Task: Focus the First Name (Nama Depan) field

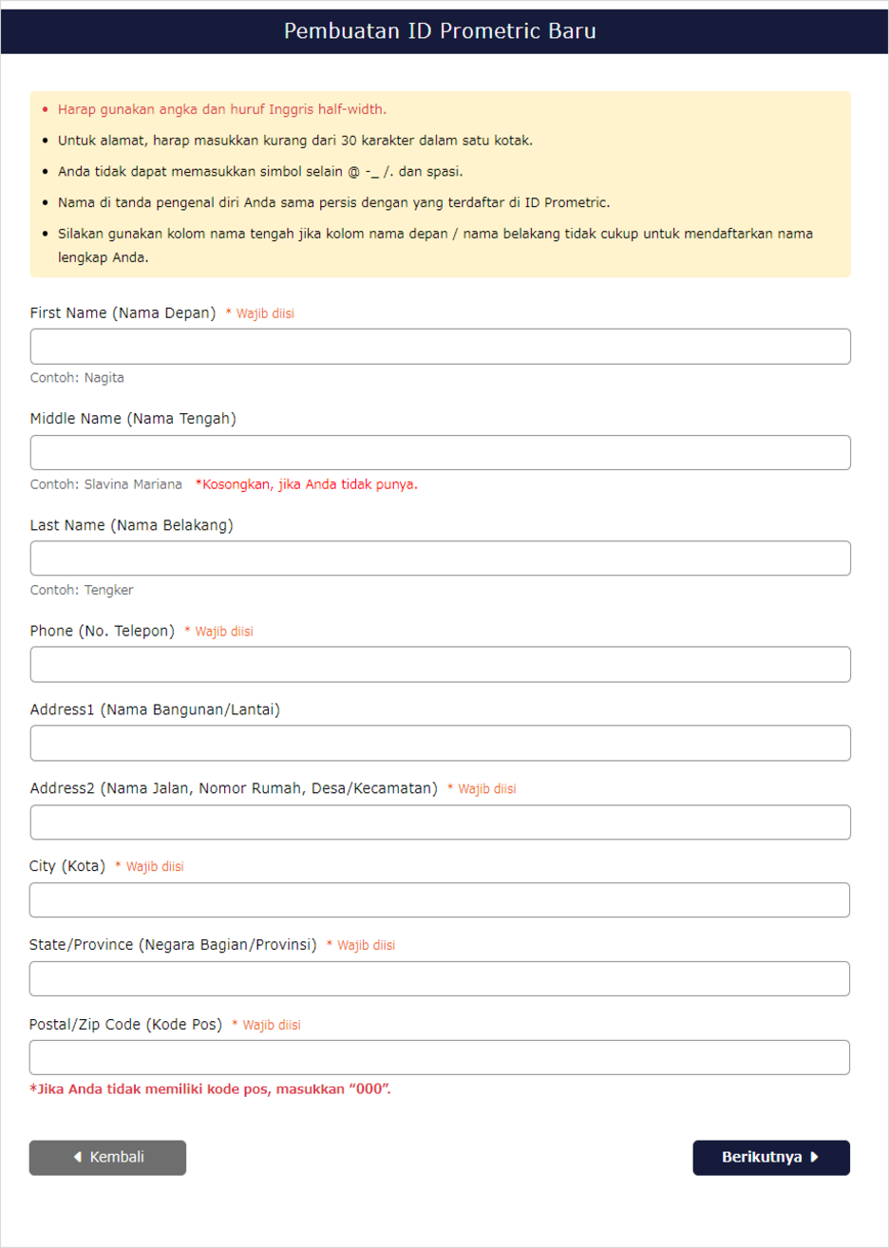Action: (440, 347)
